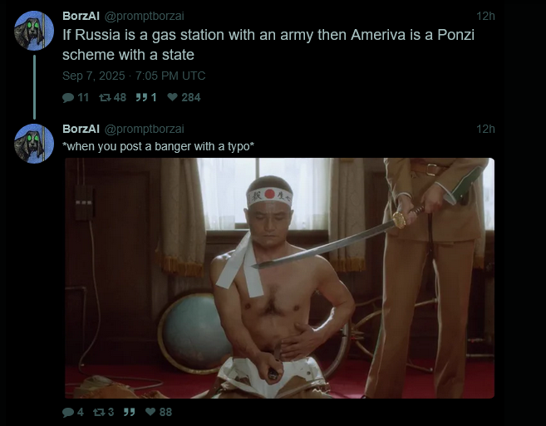546x426 pixels.
Task: Click the quote icon on second post
Action: pos(129,412)
